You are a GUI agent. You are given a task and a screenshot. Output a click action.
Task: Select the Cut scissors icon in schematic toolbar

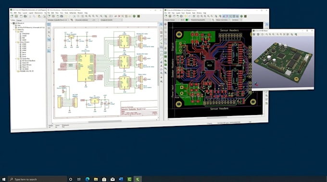click(x=74, y=16)
